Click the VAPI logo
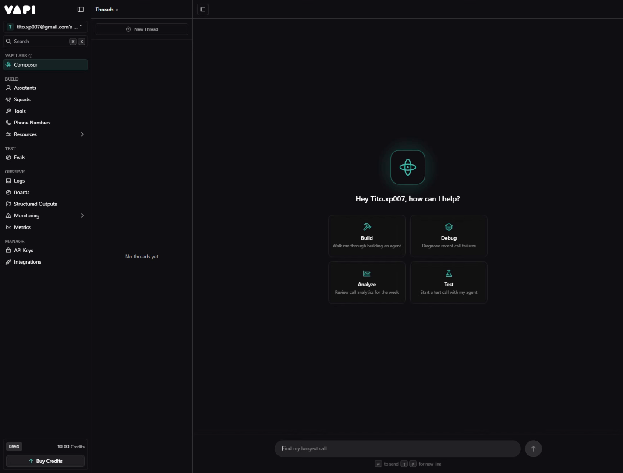This screenshot has width=623, height=473. pos(20,10)
